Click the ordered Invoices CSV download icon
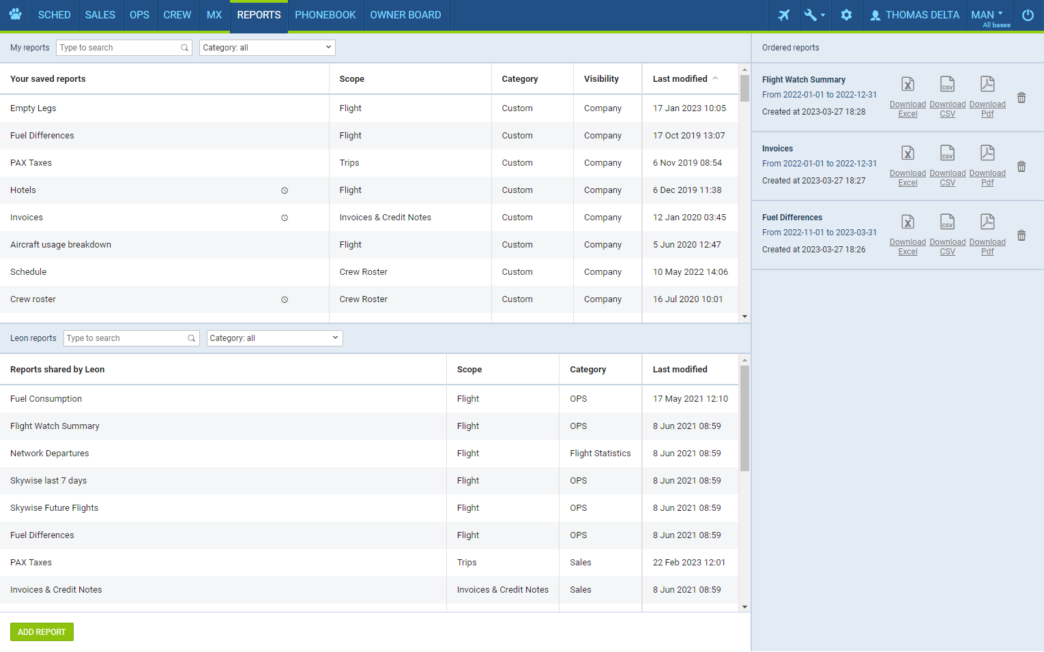The image size is (1044, 652). [x=947, y=153]
